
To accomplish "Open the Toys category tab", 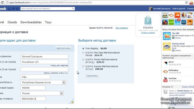I will [48, 22].
